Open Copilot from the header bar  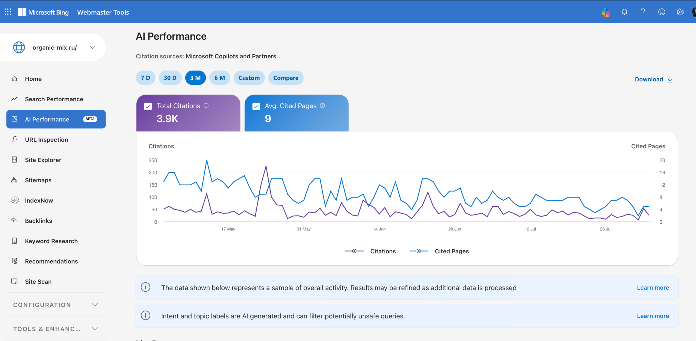coord(606,12)
